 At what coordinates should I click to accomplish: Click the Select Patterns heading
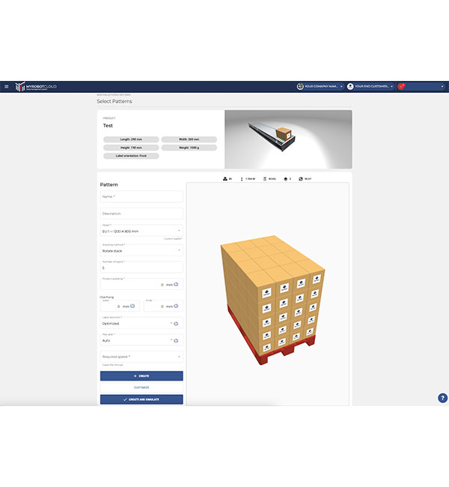(114, 101)
